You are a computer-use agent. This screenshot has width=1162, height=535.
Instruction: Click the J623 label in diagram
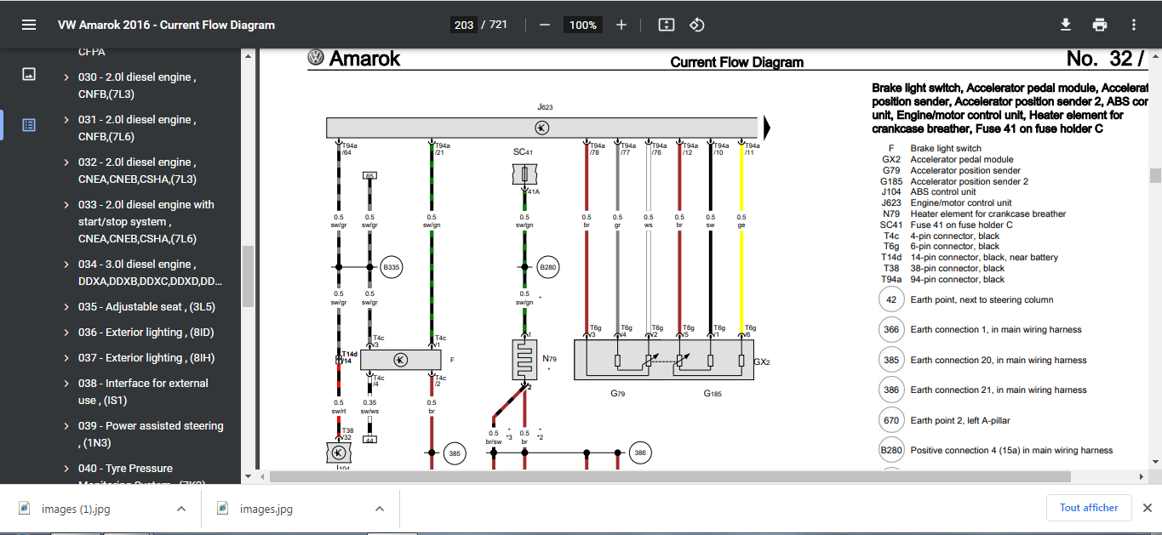pos(545,107)
